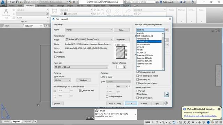Click the command line customize wrench icon
223x125 pixels.
pos(93,118)
